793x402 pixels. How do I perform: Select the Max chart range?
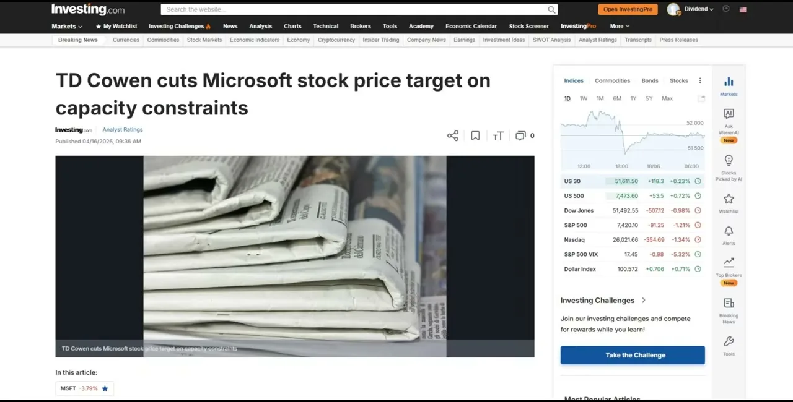[x=667, y=98]
